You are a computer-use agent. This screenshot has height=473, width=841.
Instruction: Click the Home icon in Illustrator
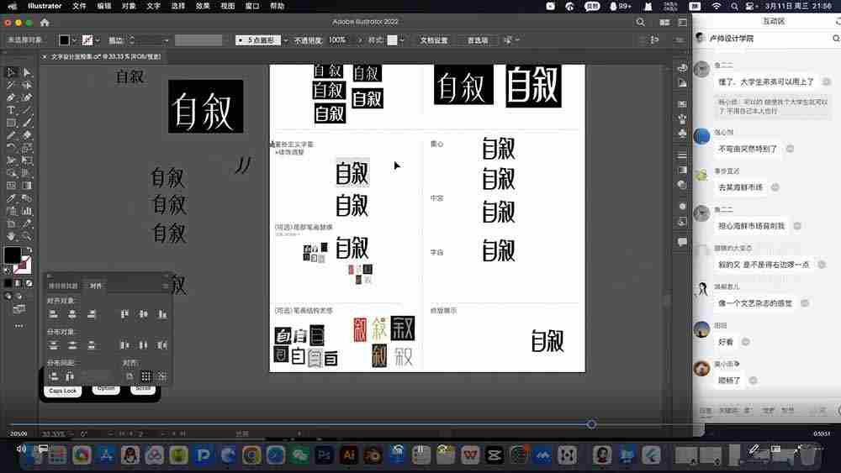tap(45, 23)
